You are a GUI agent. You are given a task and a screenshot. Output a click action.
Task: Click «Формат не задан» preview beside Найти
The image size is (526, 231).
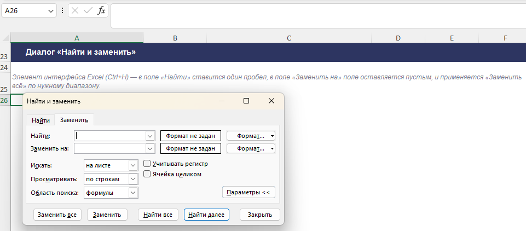190,136
